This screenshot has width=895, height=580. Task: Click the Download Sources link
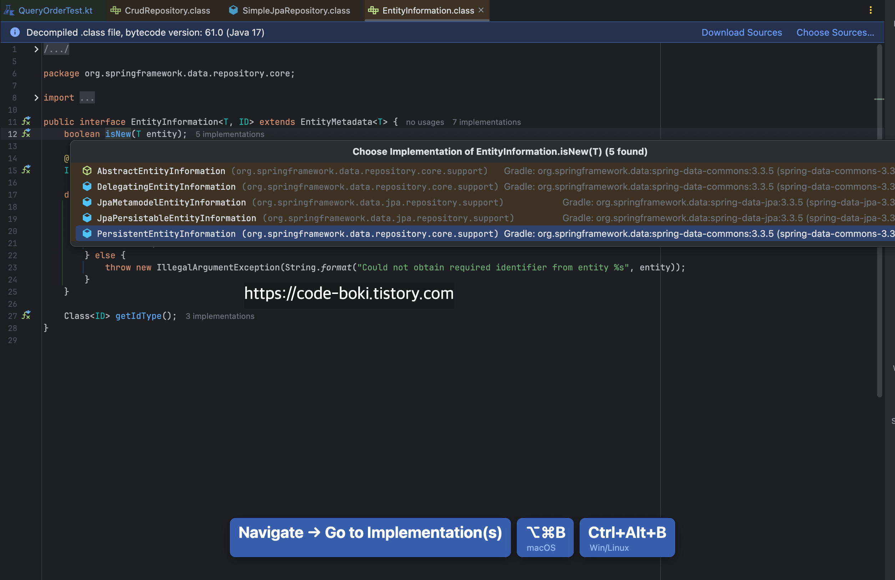pyautogui.click(x=741, y=32)
